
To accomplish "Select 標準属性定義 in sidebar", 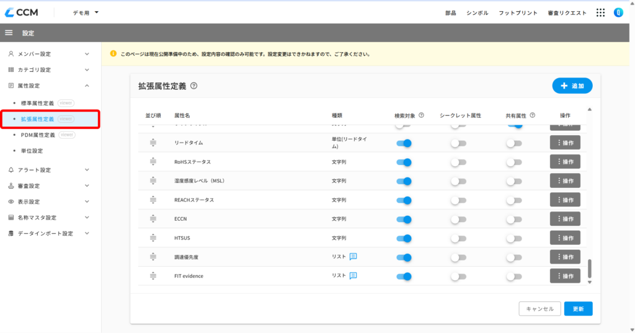I will point(37,103).
